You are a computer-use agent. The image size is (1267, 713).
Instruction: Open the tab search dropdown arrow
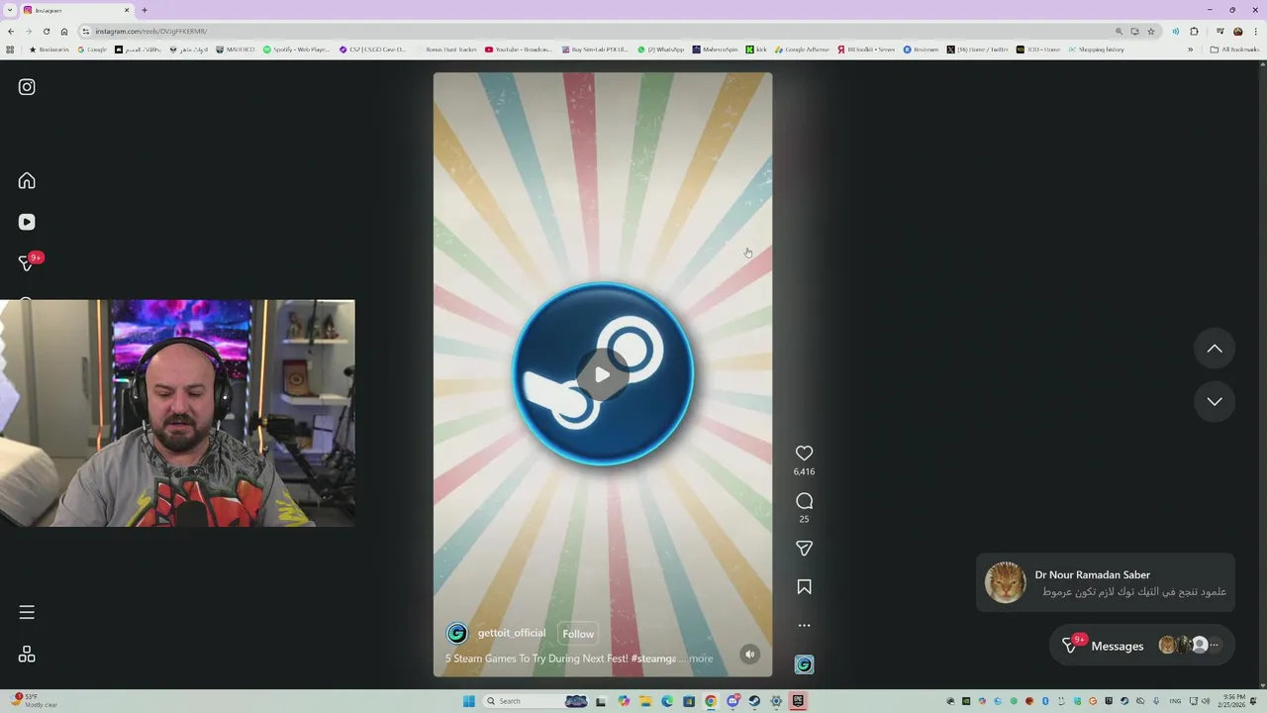click(10, 10)
